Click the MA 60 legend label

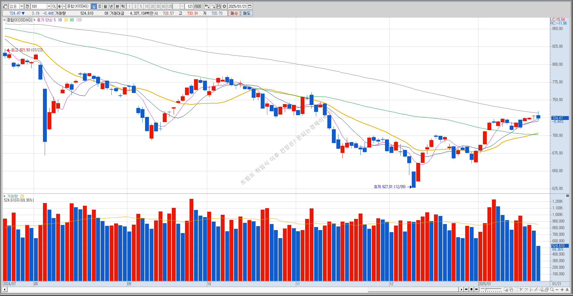72,20
